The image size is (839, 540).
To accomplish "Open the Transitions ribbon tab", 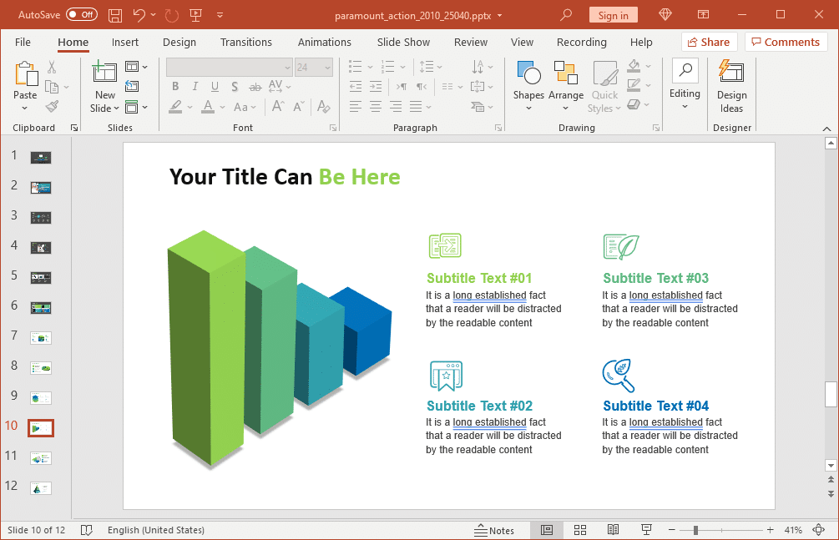I will pos(246,42).
